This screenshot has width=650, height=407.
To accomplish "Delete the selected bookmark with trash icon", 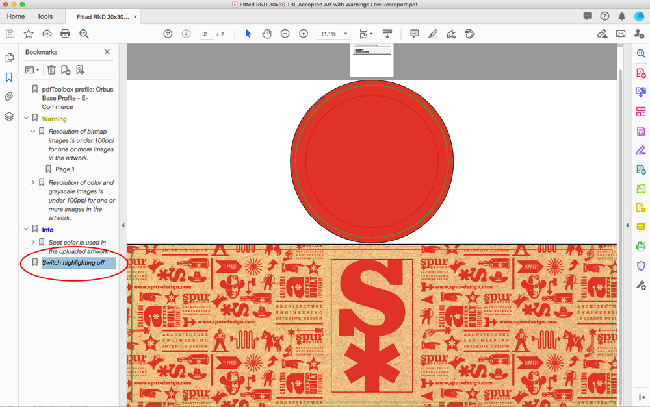I will pyautogui.click(x=51, y=69).
